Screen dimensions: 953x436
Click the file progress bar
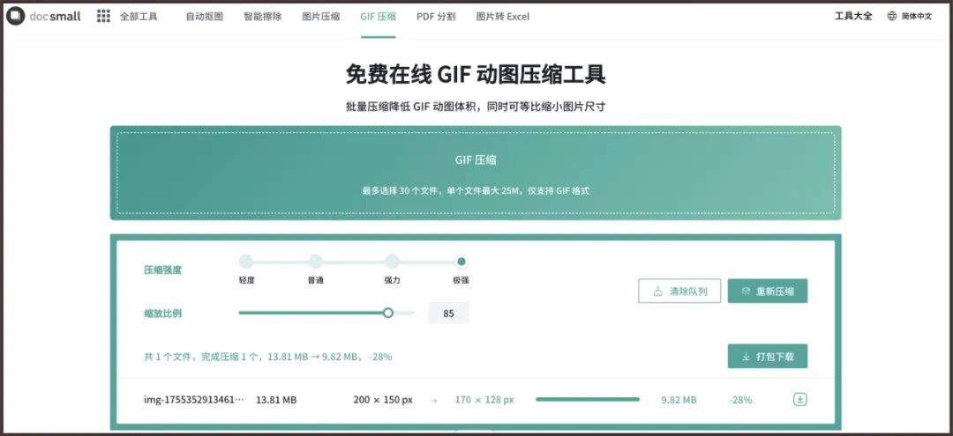587,400
